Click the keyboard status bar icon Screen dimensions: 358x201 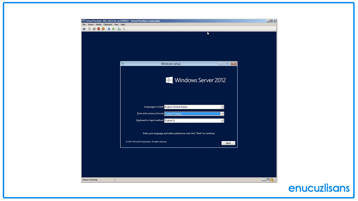pos(263,180)
